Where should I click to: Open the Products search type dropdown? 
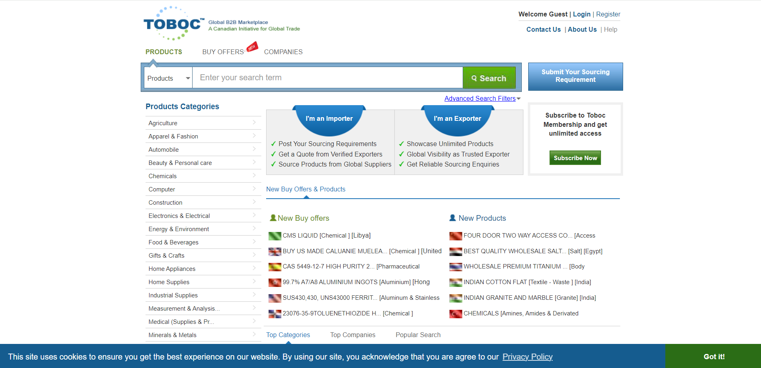168,78
